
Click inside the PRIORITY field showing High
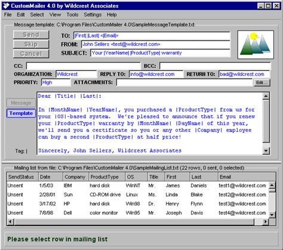pyautogui.click(x=56, y=82)
